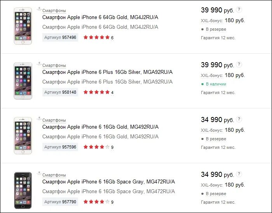Open title link iPhone 6 64Gb Gold MG4J2RU/A
The height and width of the screenshot is (213, 272).
[x=100, y=17]
